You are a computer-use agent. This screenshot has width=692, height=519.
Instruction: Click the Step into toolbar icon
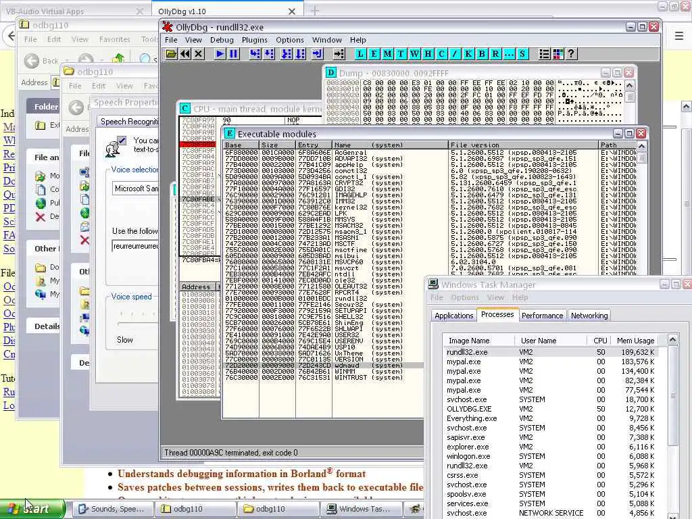tap(255, 54)
